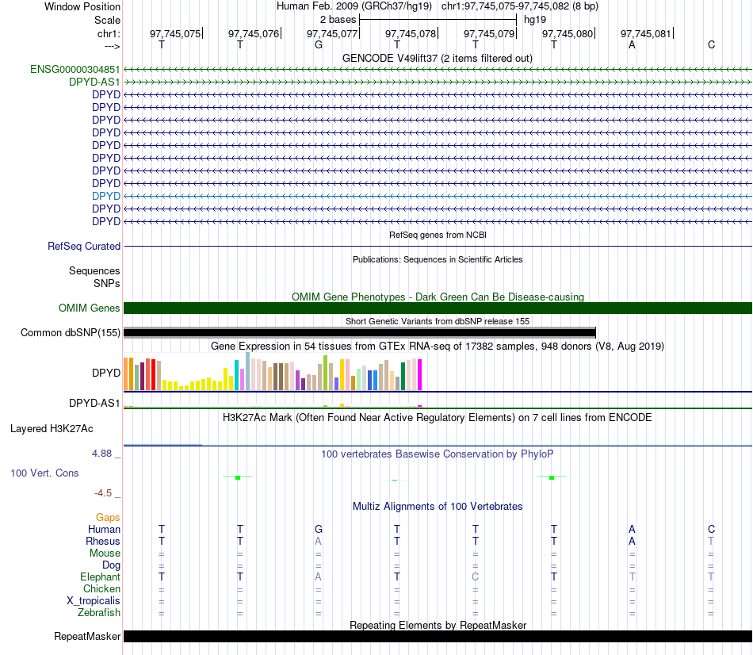Open 100 vertebrates Basewise Conservation by PhyloP title

click(438, 454)
